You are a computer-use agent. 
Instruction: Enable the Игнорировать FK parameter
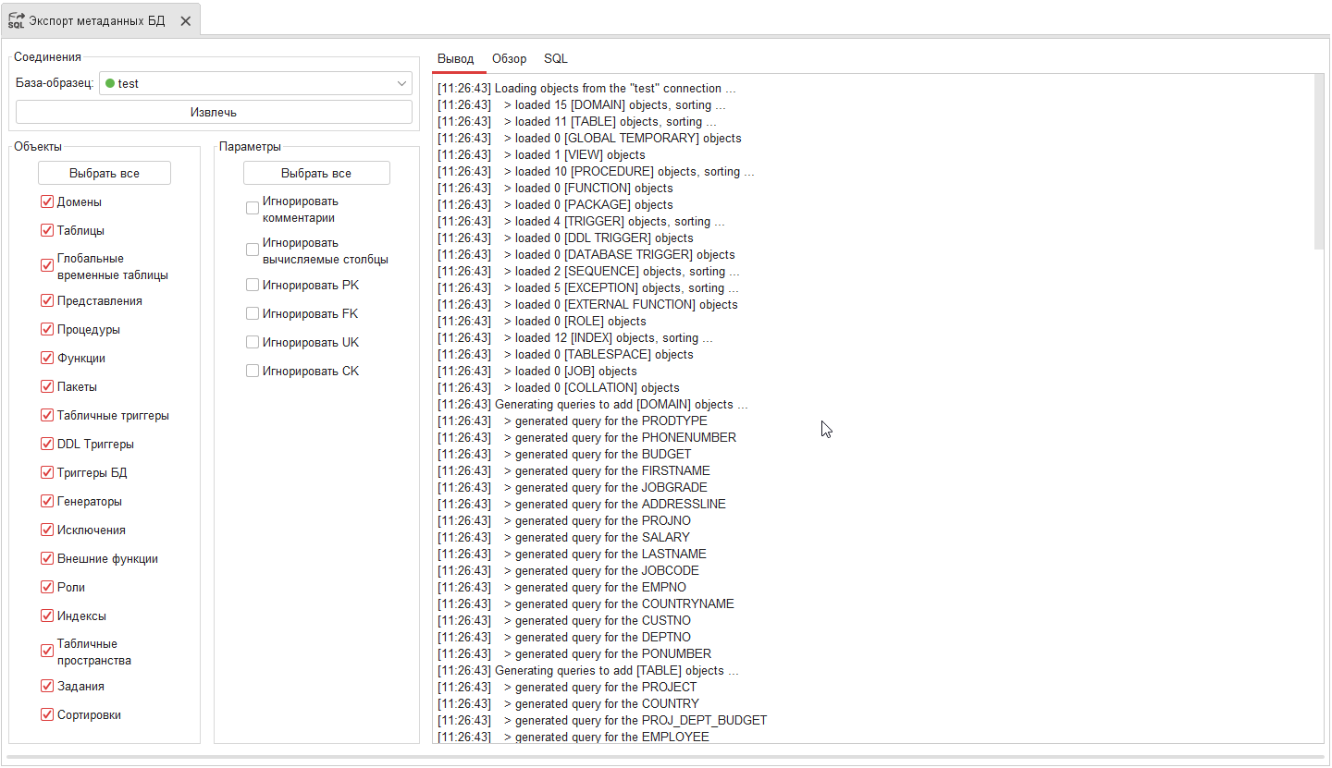[252, 313]
